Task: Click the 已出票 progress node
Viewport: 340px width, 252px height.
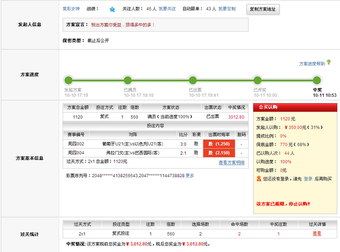Action: point(193,80)
